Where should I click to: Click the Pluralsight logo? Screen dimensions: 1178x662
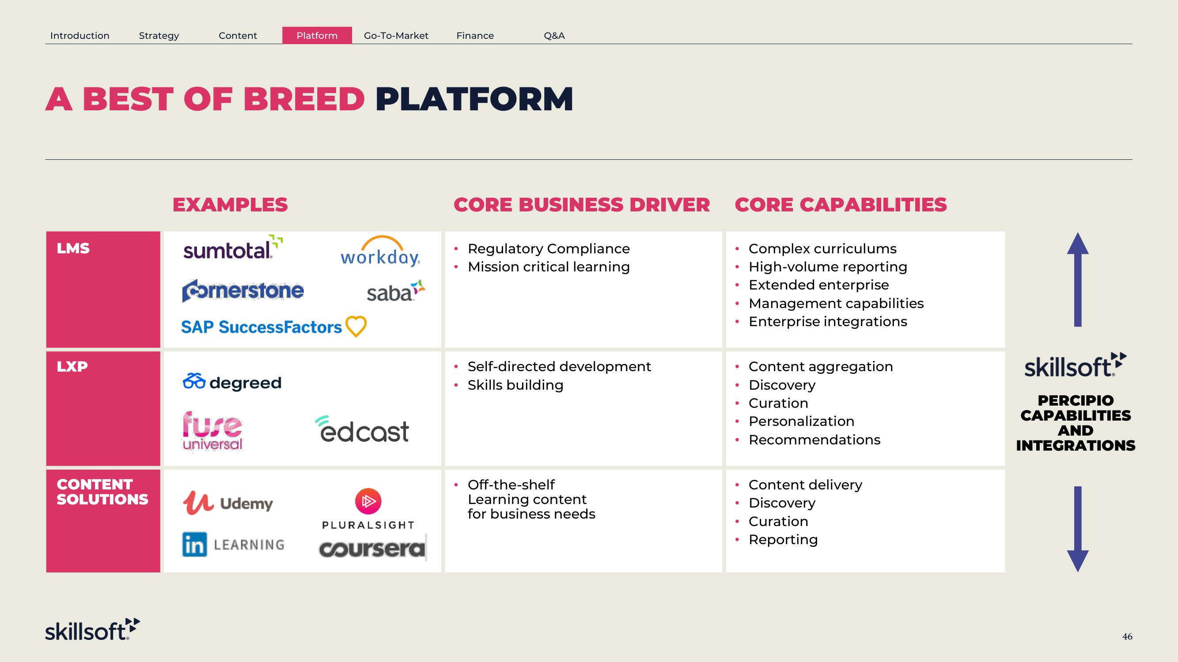pos(368,509)
